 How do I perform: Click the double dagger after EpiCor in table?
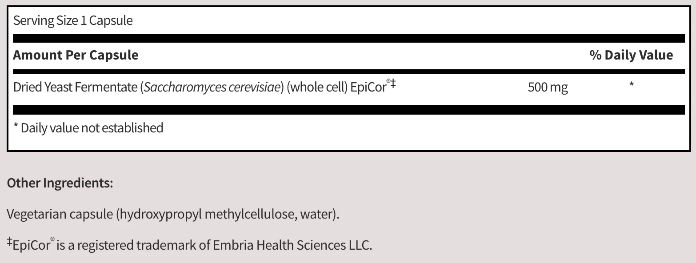pyautogui.click(x=393, y=84)
